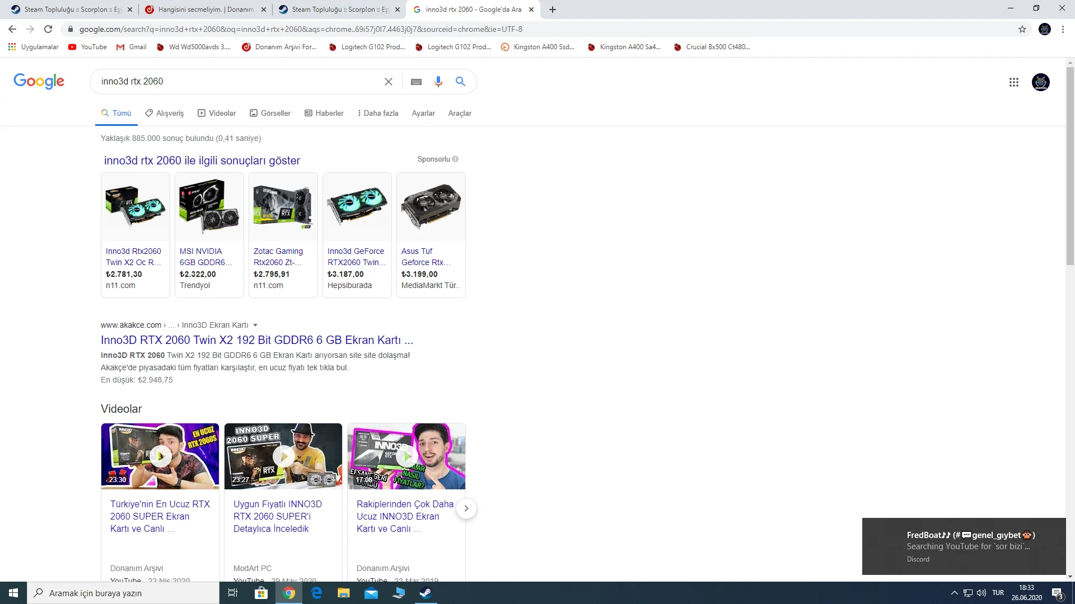Screen dimensions: 1075x604
Task: Open the Gmail bookmark
Action: tap(132, 47)
